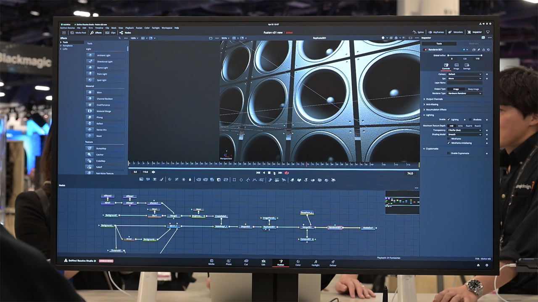
Task: Toggle the Inspector button in top toolbar
Action: (x=475, y=32)
